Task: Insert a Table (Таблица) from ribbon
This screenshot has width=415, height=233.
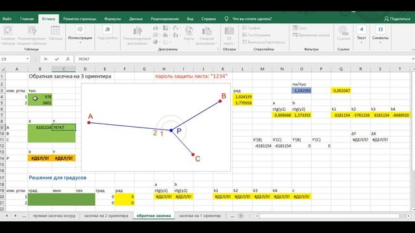Action: click(55, 33)
